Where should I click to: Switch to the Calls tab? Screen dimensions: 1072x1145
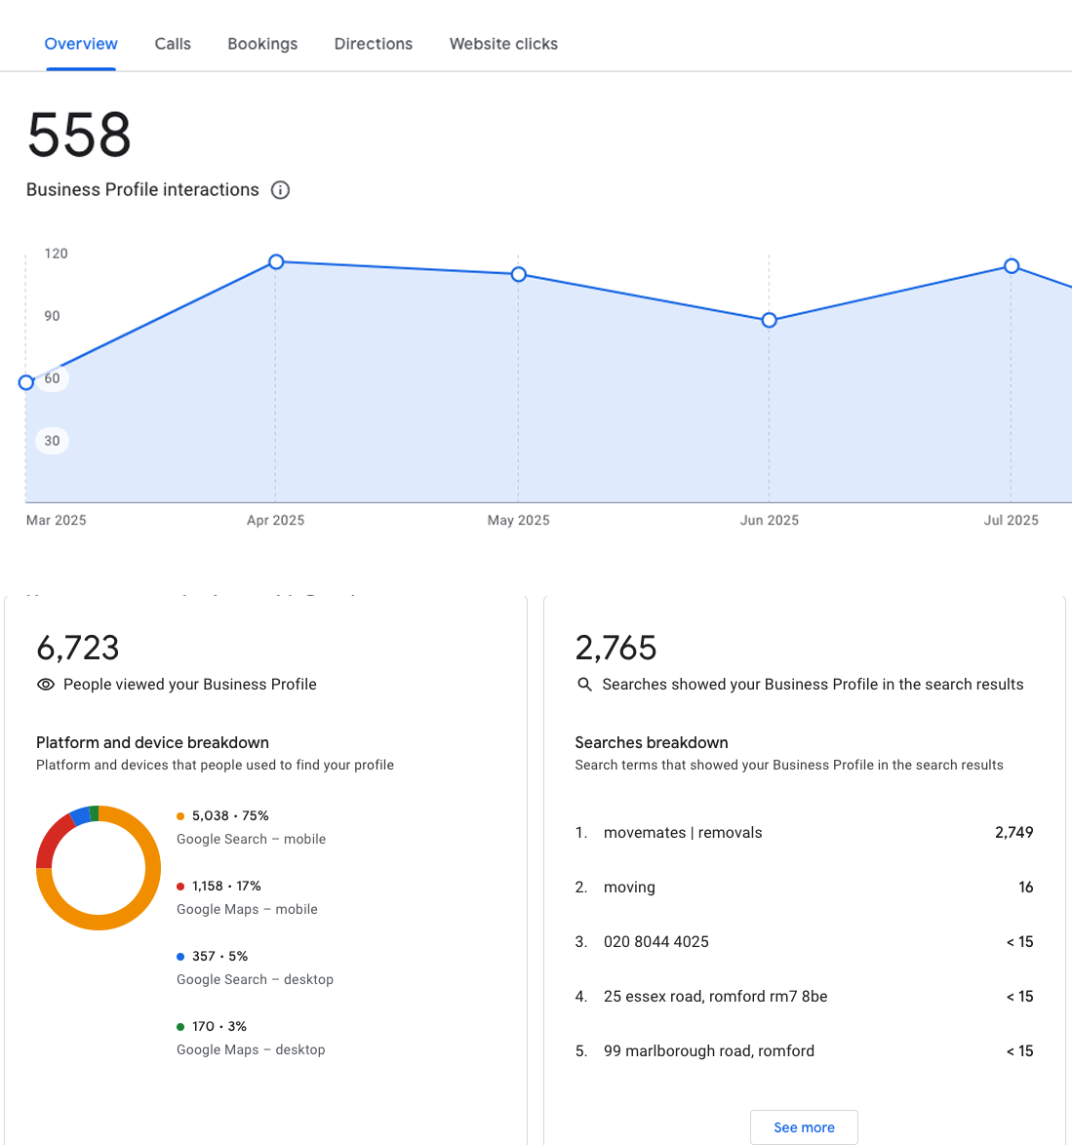click(173, 44)
